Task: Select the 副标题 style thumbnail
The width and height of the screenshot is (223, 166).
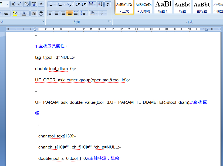Action: pos(202,7)
